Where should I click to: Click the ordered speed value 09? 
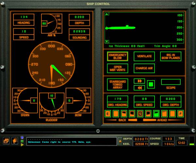(x=144, y=99)
